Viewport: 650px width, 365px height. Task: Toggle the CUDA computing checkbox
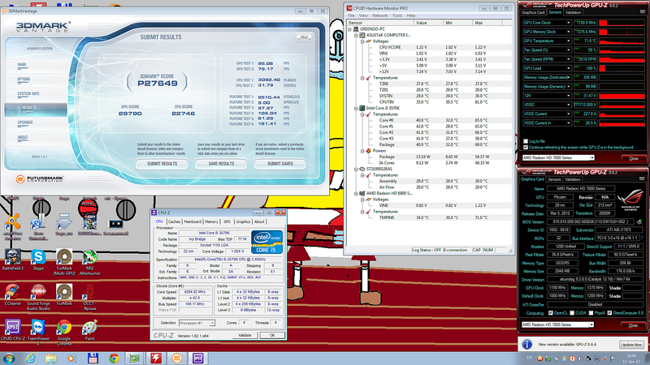[572, 313]
